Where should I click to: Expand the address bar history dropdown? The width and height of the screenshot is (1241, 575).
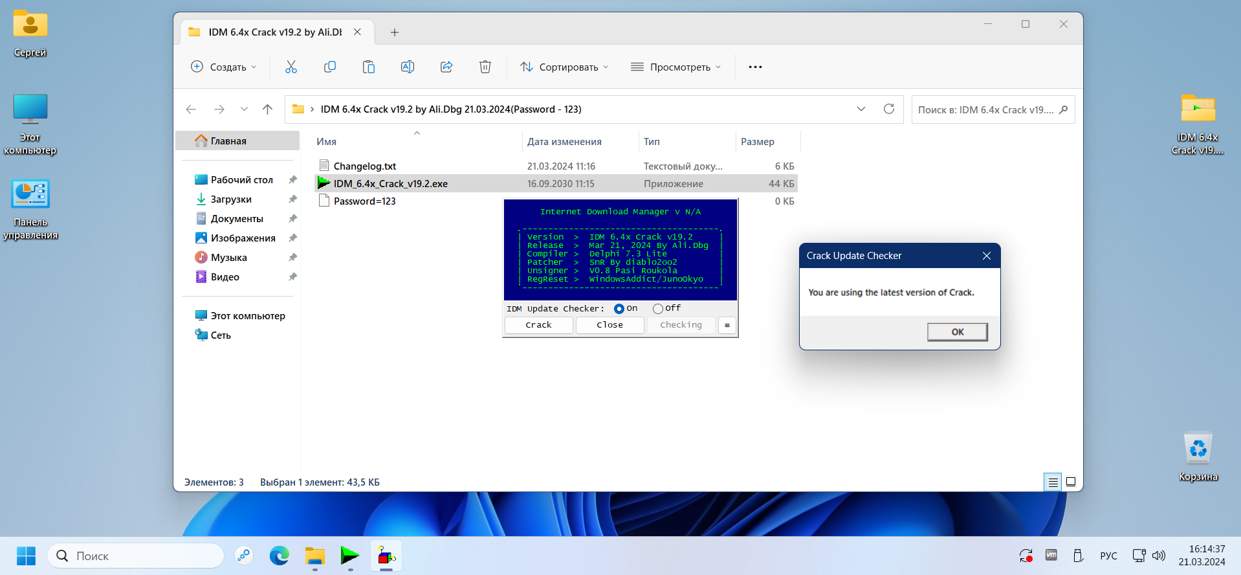pyautogui.click(x=861, y=109)
